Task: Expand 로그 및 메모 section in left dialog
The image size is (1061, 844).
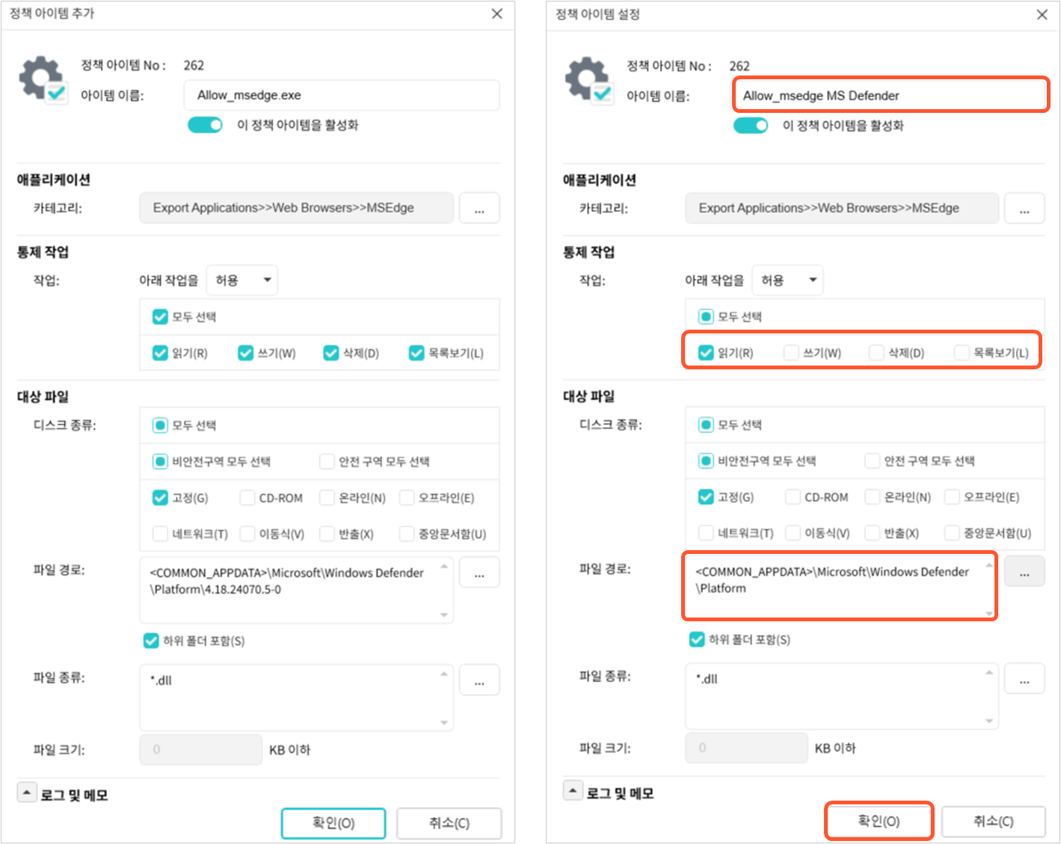Action: point(27,792)
